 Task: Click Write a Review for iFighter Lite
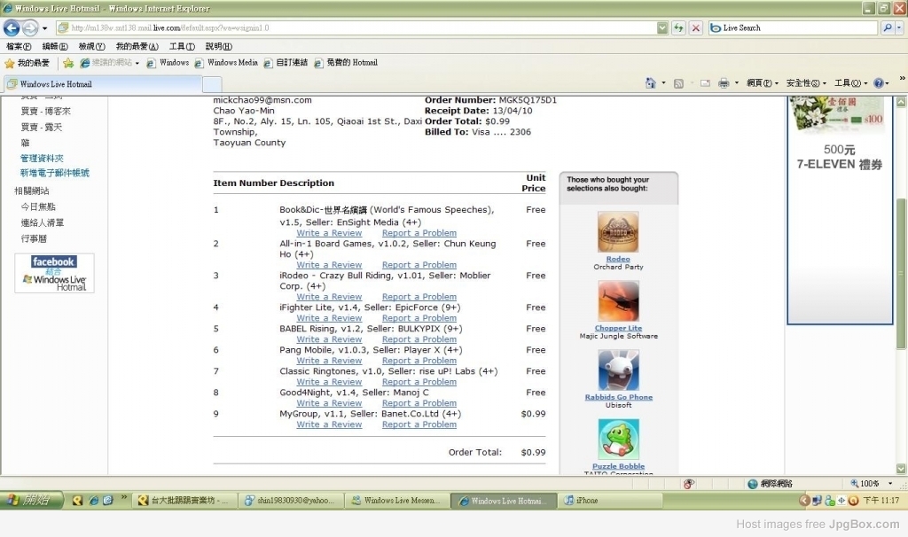(x=329, y=318)
